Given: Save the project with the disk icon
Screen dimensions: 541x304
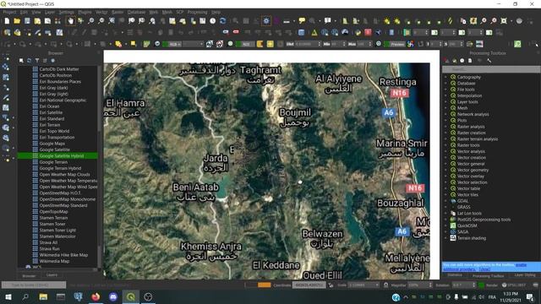Looking at the screenshot, I should tap(27, 21).
